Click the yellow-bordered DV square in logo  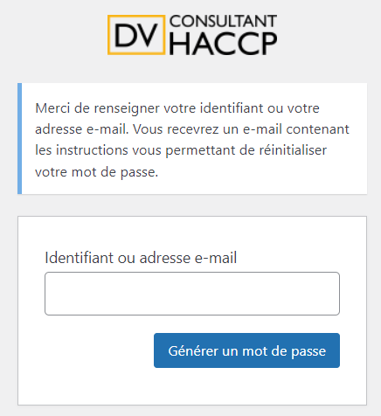click(136, 35)
